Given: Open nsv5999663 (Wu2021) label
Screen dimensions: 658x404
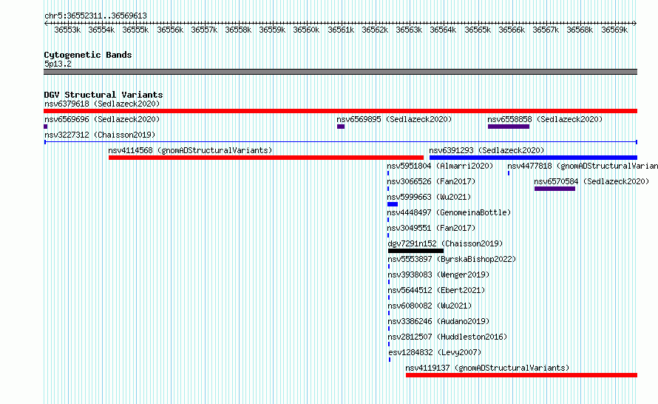Looking at the screenshot, I should tap(429, 197).
